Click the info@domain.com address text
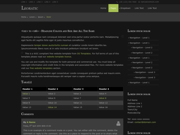180x135 pixels. click(150, 2)
